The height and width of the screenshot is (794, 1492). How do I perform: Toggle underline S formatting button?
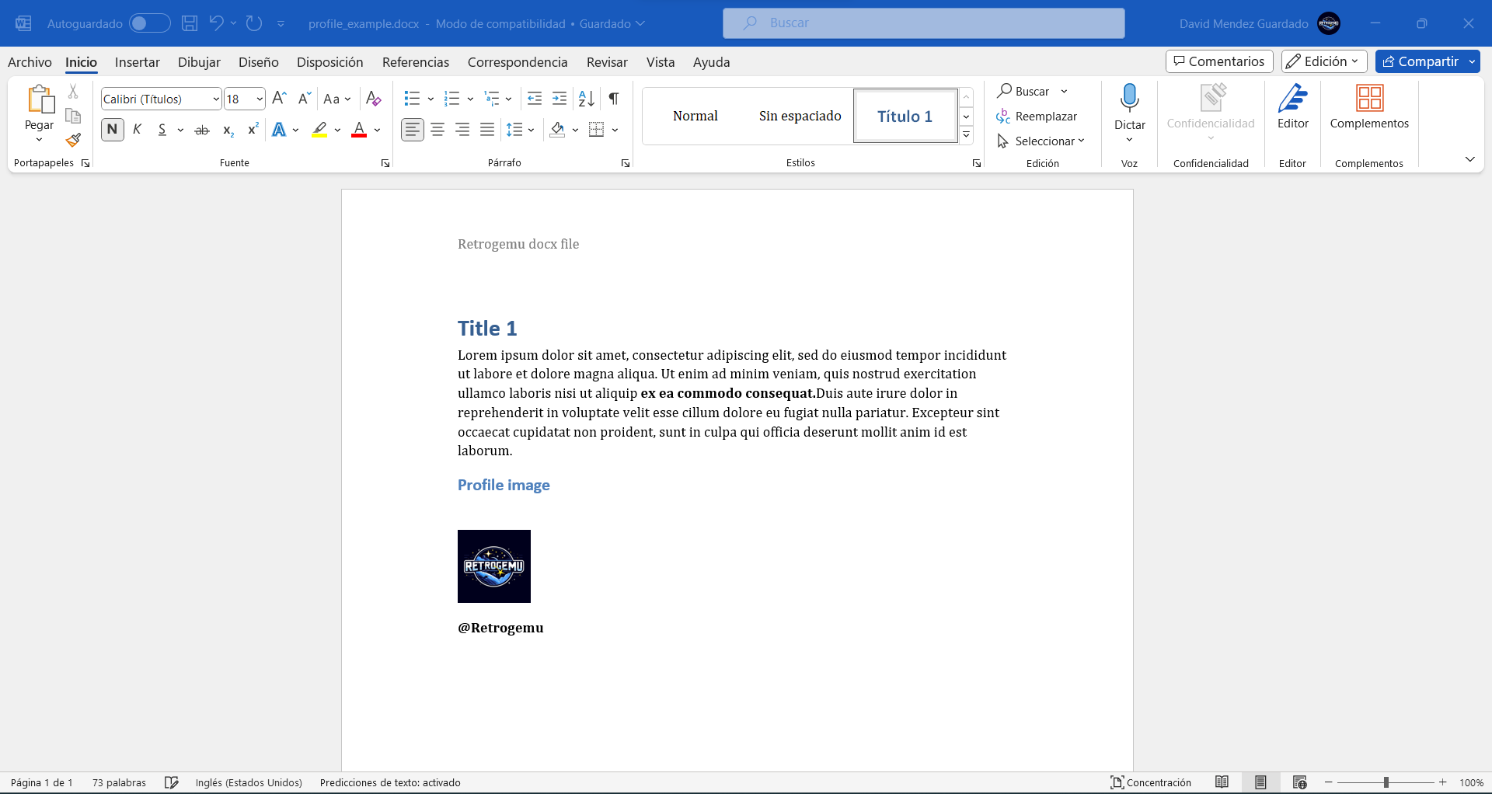(162, 130)
